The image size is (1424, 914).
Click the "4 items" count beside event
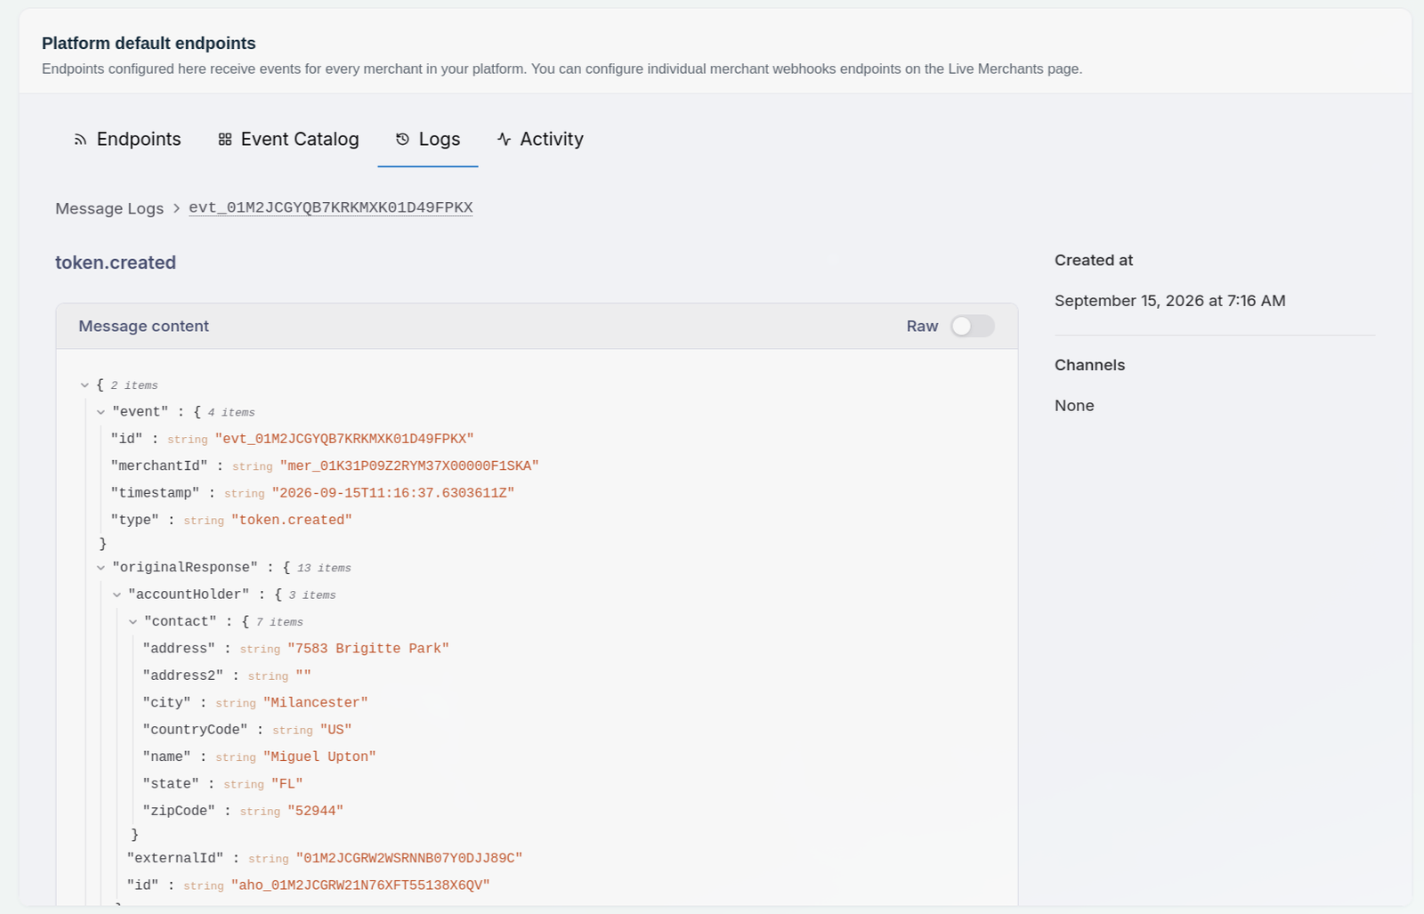tap(231, 413)
